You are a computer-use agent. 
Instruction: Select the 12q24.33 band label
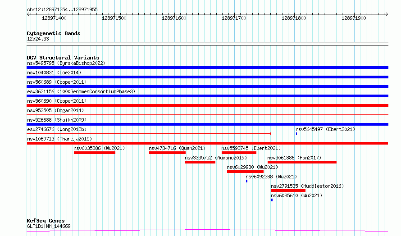(38, 39)
